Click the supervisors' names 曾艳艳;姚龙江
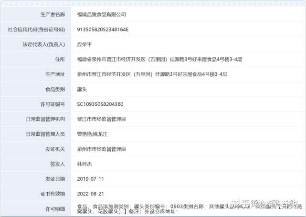 [92, 134]
